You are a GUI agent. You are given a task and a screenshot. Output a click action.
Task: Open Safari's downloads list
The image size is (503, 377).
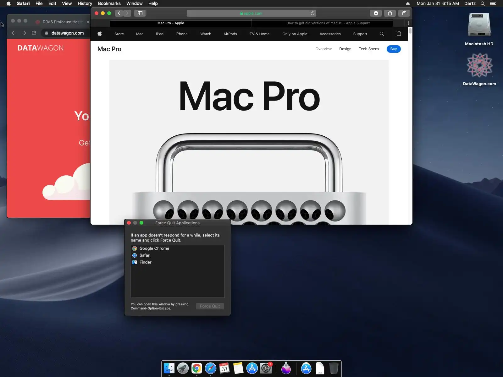(x=376, y=13)
